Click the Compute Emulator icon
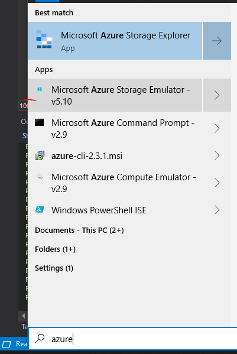 point(40,177)
